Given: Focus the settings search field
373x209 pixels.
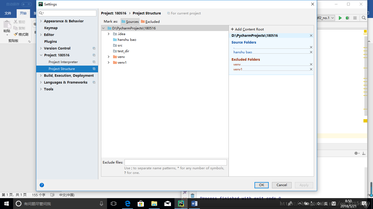Looking at the screenshot, I should (x=67, y=13).
